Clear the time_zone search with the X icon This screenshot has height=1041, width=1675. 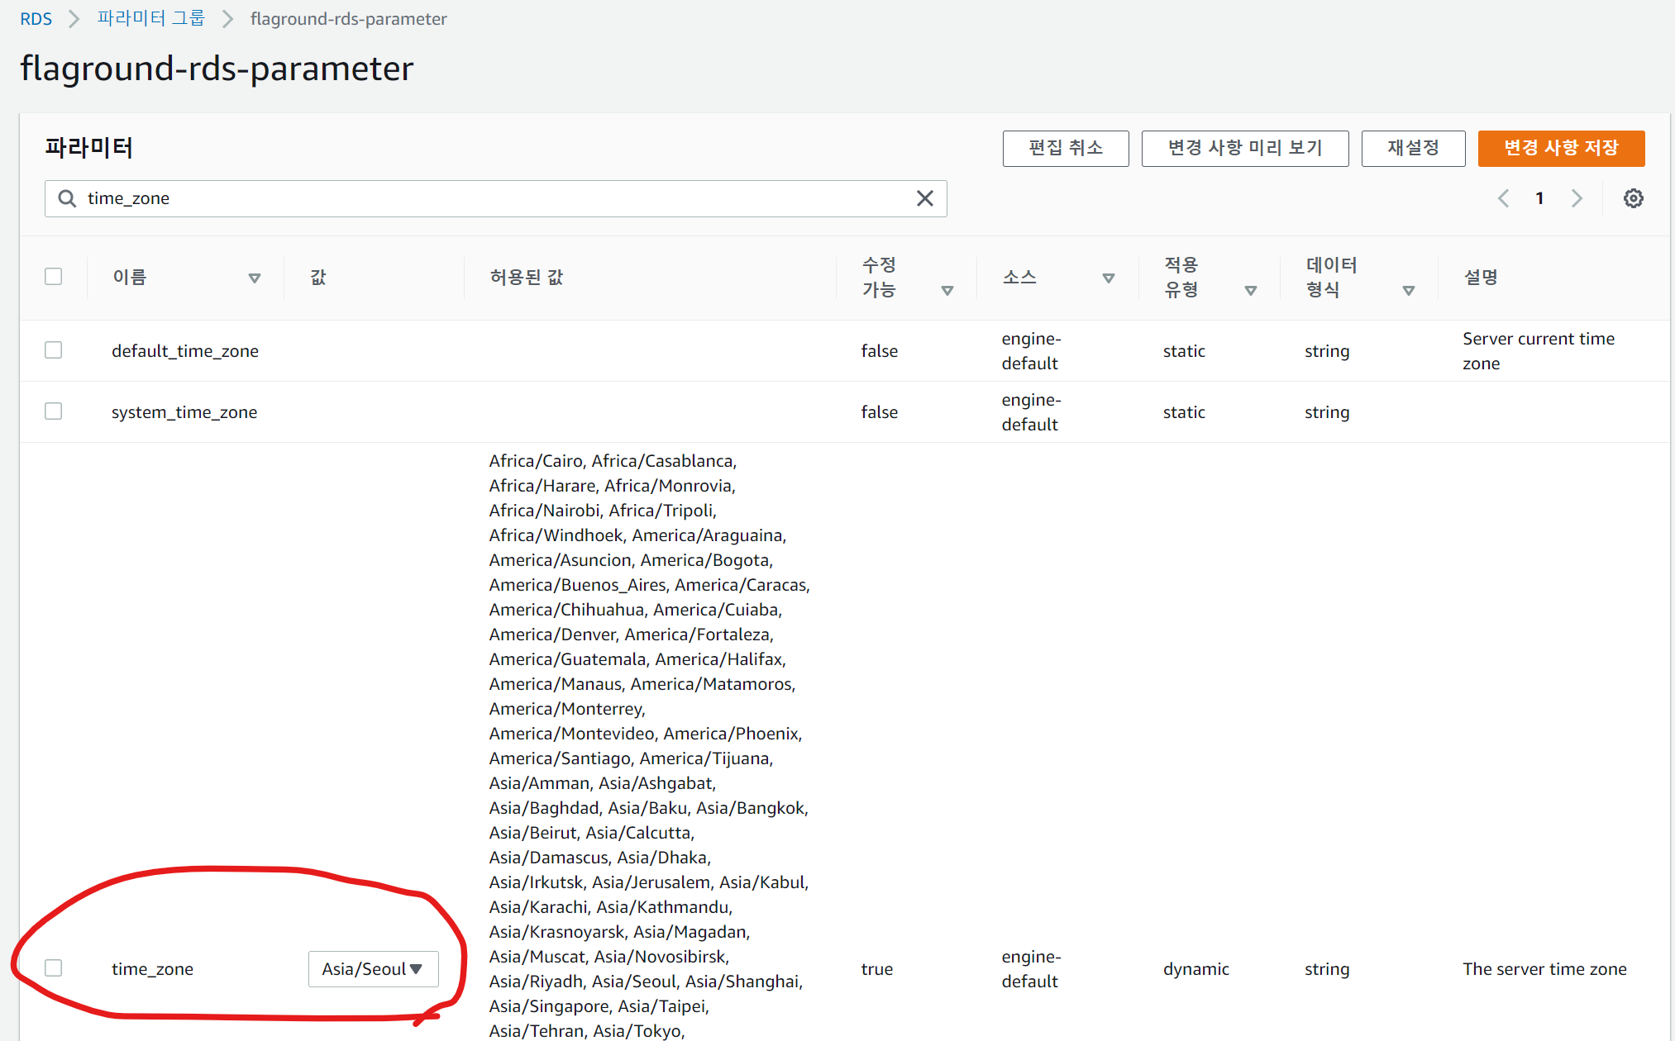click(924, 198)
